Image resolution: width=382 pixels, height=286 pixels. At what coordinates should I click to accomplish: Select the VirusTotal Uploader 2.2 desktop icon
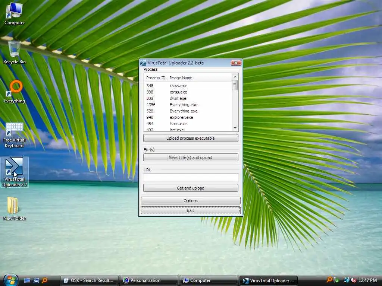click(x=15, y=172)
